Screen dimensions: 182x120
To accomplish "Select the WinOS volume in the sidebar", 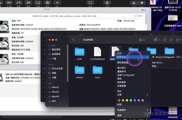I will coord(55,92).
